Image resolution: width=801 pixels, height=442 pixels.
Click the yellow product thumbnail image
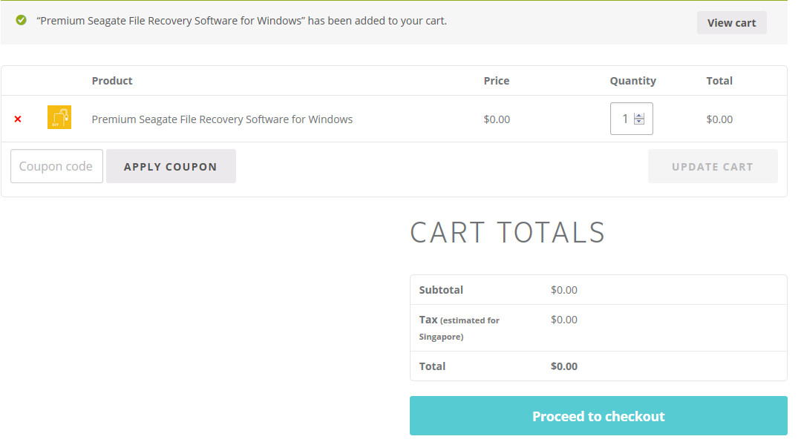tap(59, 118)
